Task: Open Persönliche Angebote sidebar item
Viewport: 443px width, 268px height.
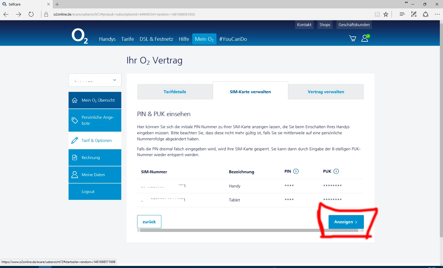Action: pyautogui.click(x=95, y=120)
